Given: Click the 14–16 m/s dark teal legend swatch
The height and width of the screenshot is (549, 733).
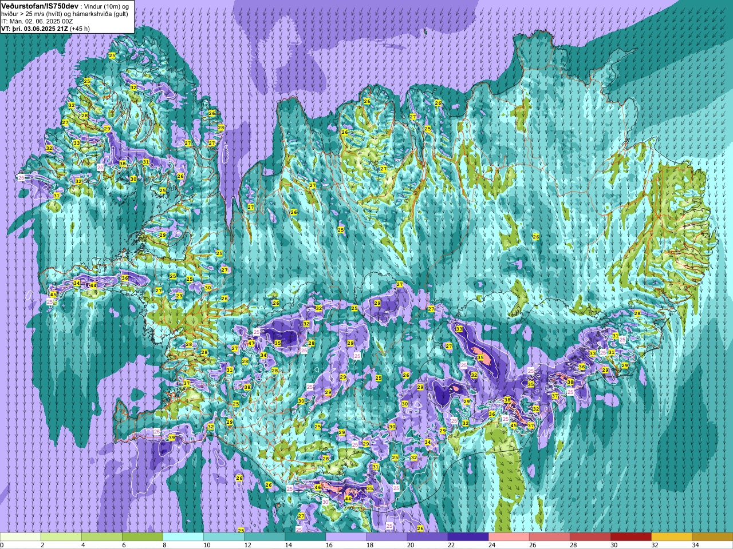Looking at the screenshot, I should [305, 537].
